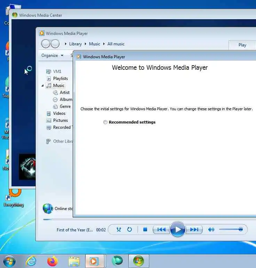Select Music in the breadcrumb path
The height and width of the screenshot is (268, 256).
pos(95,44)
